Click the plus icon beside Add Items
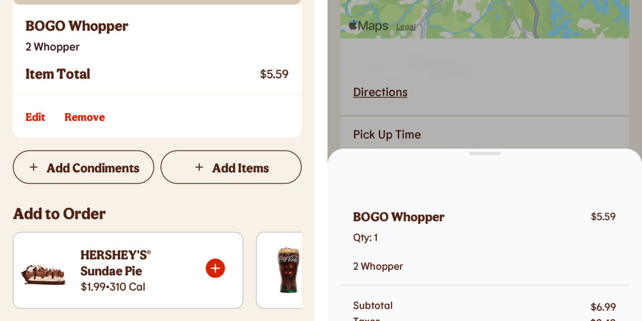 (199, 167)
